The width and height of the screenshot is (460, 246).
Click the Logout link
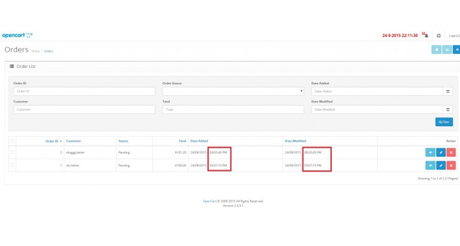(x=454, y=36)
